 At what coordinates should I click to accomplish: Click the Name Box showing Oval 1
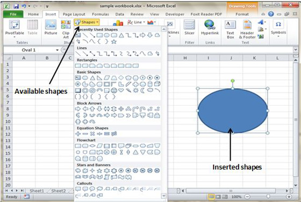click(x=29, y=50)
